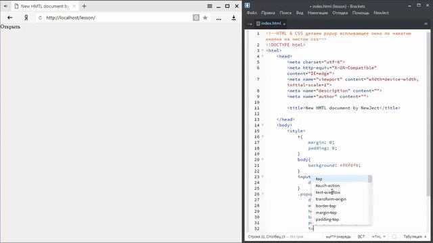Open the browser hamburger menu

tap(210, 6)
